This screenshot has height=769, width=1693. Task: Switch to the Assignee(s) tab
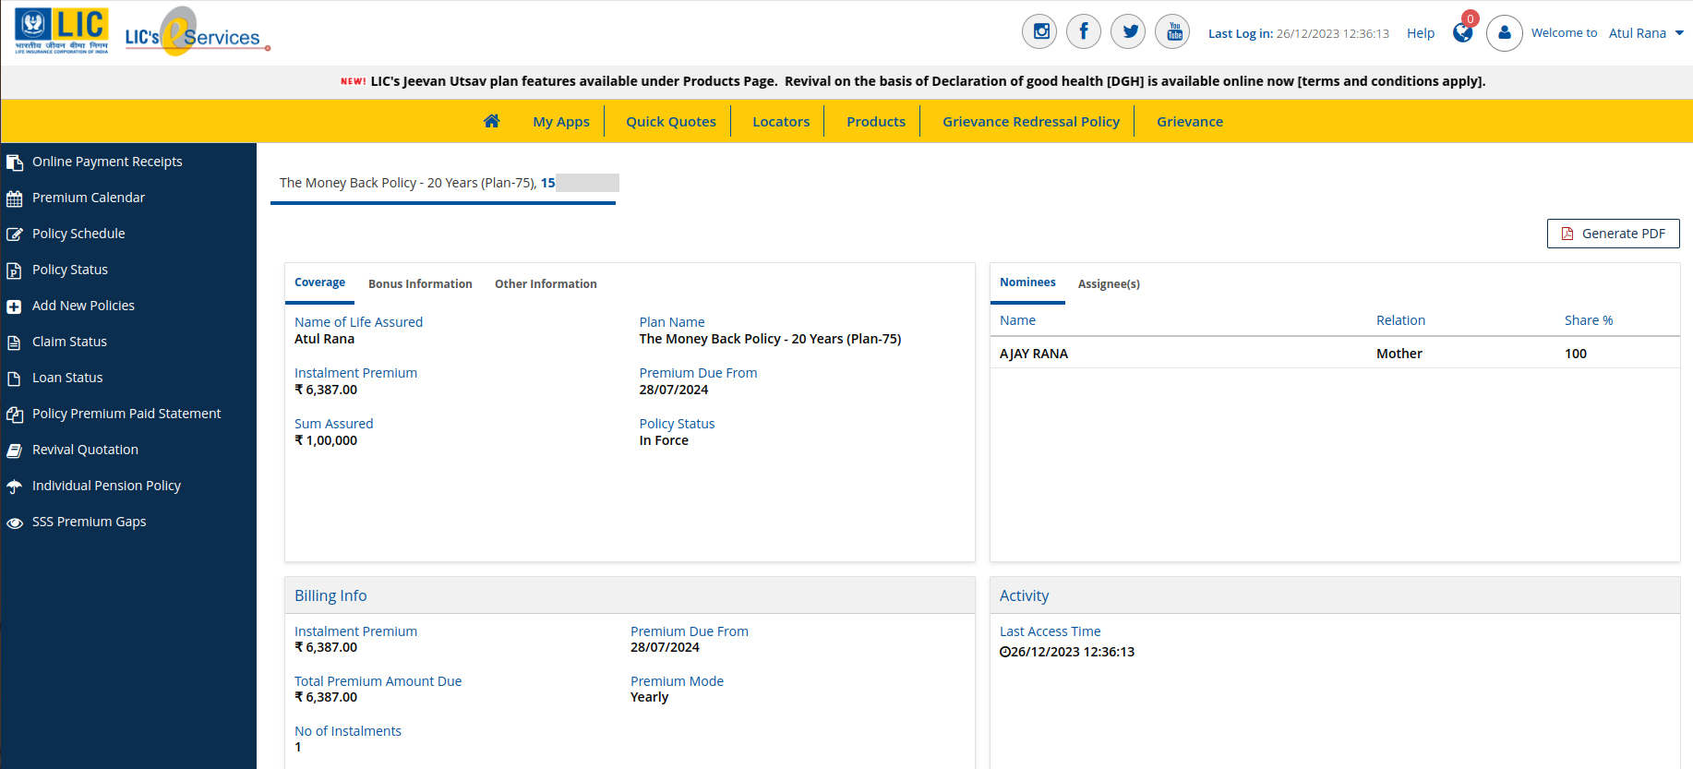(x=1109, y=283)
